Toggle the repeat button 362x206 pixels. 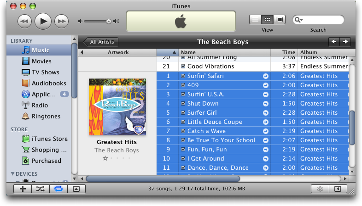(58, 189)
